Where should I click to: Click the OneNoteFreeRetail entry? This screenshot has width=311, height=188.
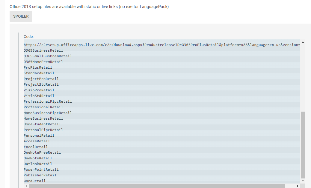(x=42, y=152)
